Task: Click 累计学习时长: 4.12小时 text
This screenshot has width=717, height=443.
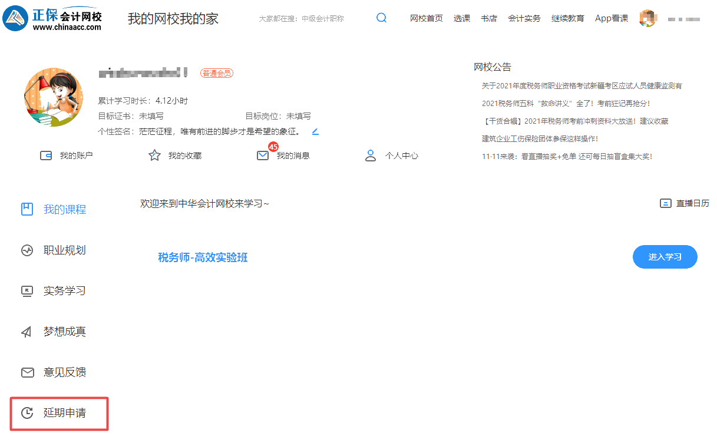Action: pyautogui.click(x=143, y=101)
